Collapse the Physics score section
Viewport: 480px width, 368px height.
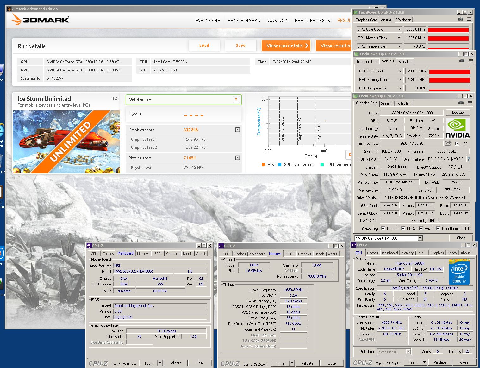(238, 158)
